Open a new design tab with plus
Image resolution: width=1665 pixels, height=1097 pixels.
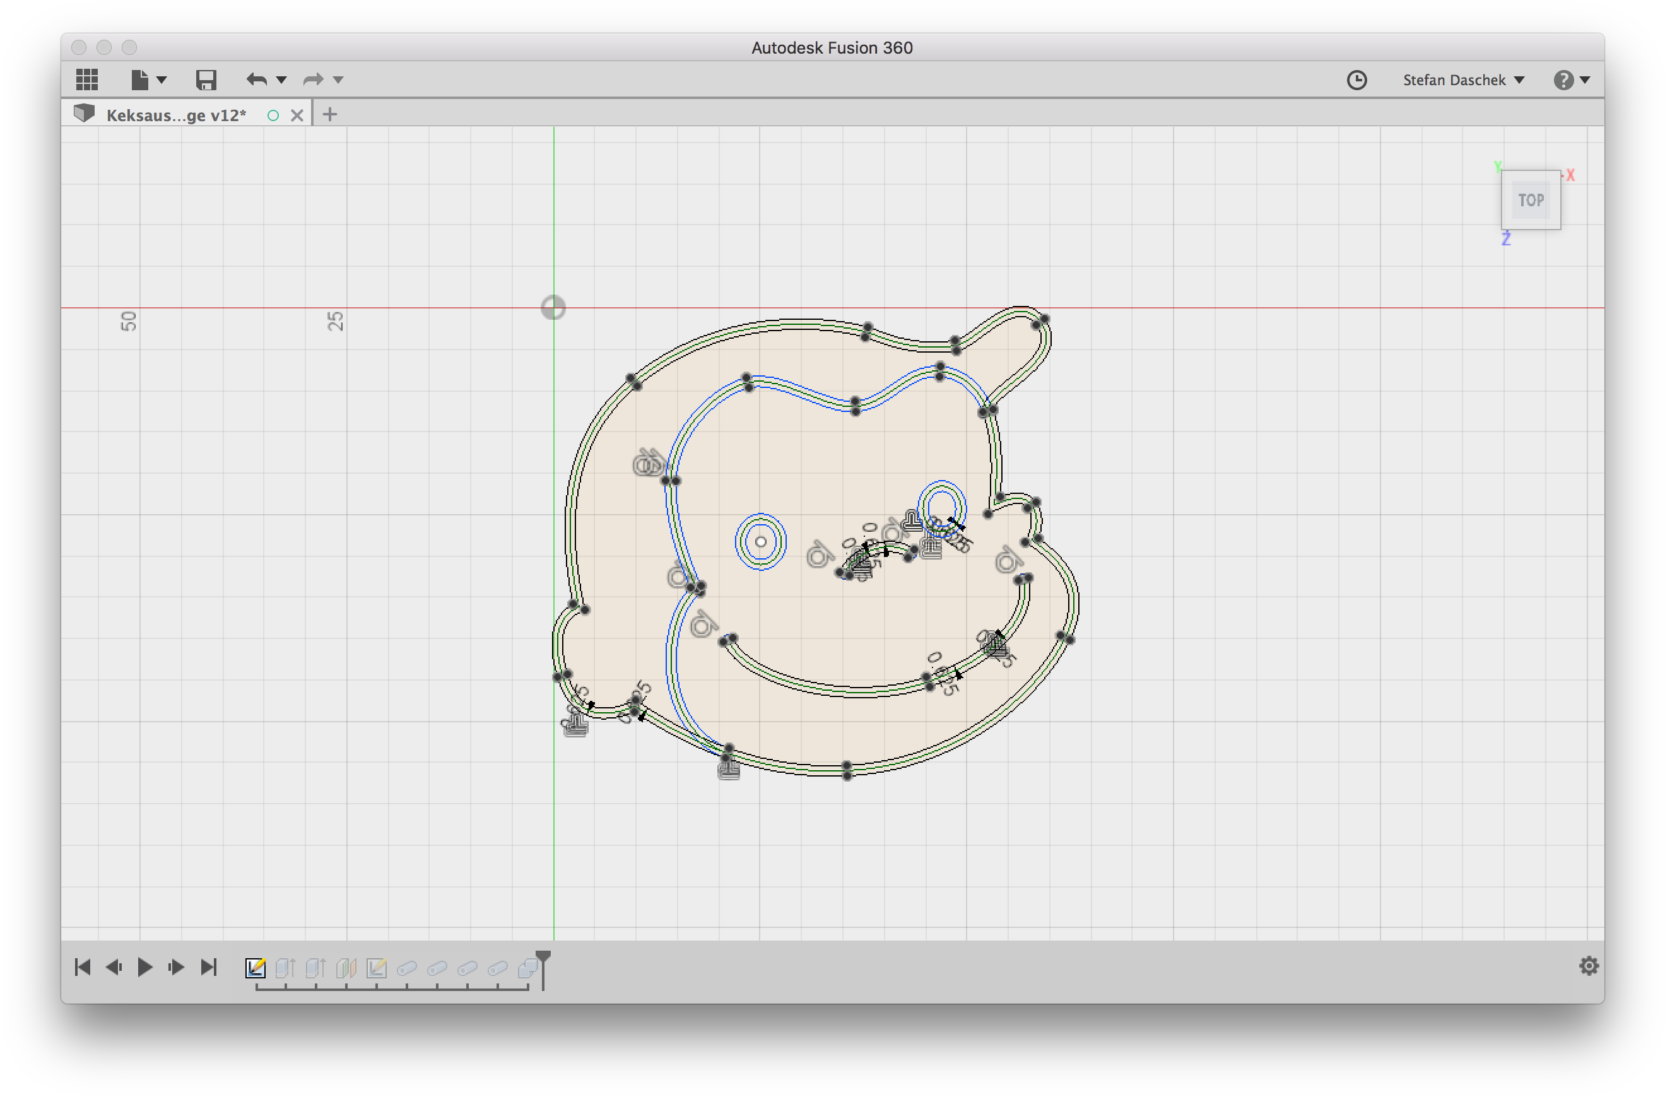tap(329, 114)
